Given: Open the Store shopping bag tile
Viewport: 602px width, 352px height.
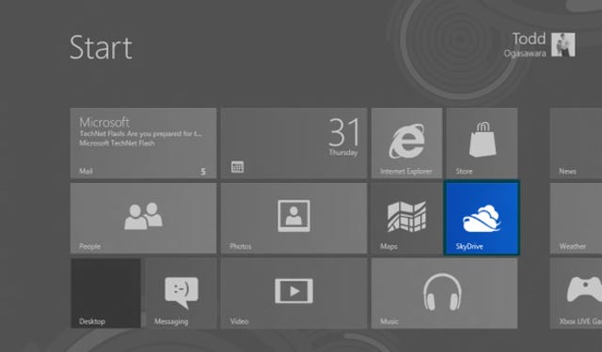Looking at the screenshot, I should [x=482, y=144].
